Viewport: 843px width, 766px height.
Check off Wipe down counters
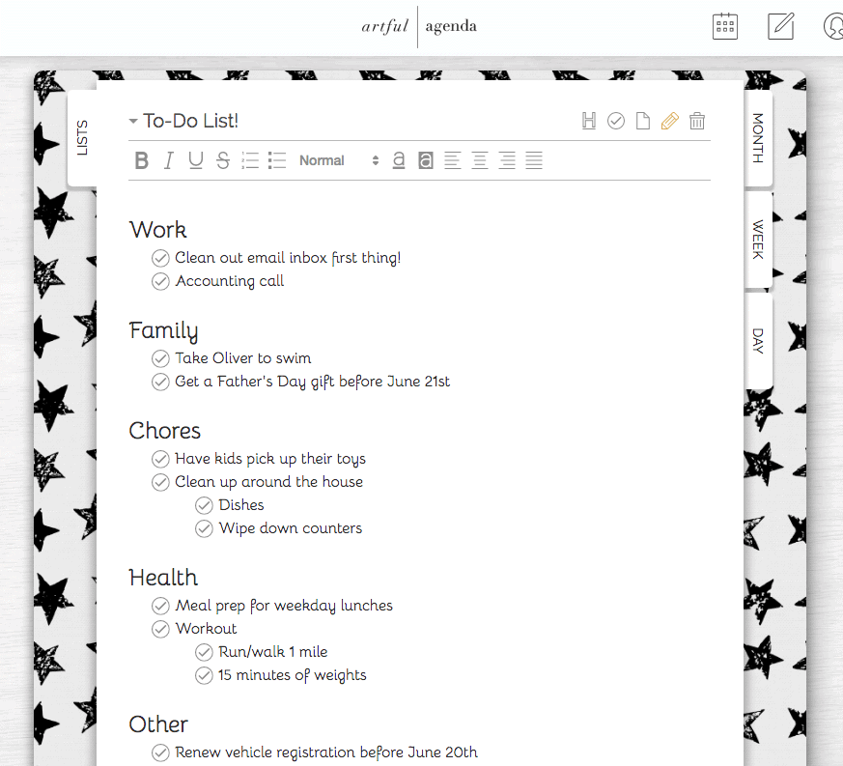204,528
